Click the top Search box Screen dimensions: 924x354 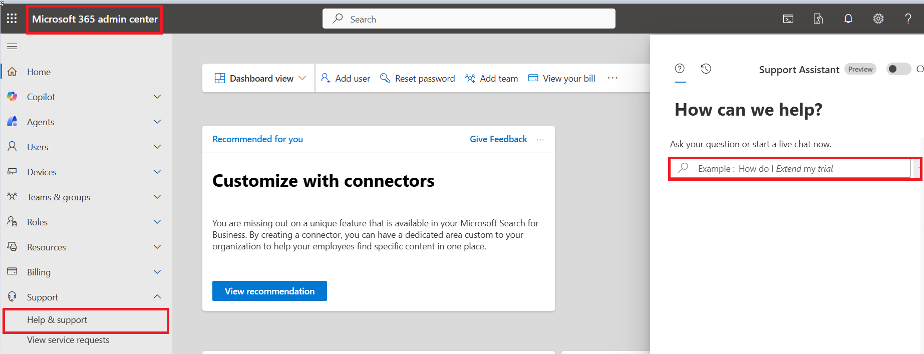[469, 19]
